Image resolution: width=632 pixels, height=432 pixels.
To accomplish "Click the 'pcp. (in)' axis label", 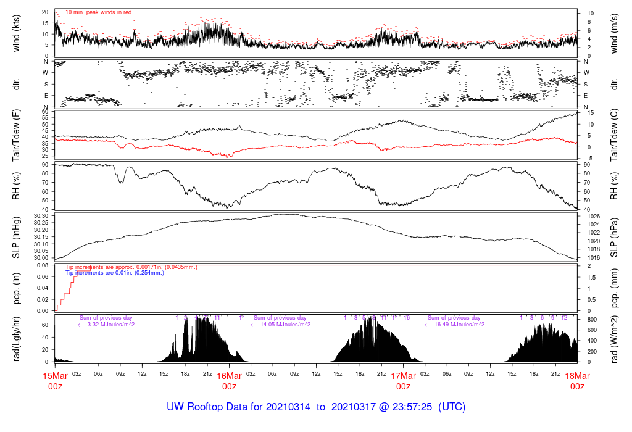I will [16, 288].
